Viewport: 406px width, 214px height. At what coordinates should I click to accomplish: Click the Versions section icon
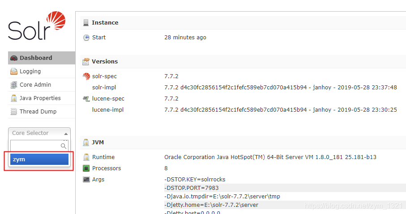tap(86, 62)
